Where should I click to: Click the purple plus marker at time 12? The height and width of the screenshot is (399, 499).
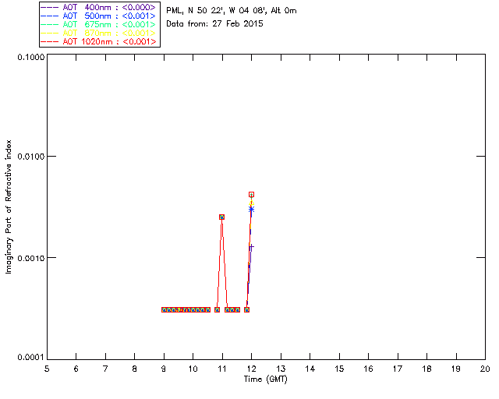pos(251,246)
